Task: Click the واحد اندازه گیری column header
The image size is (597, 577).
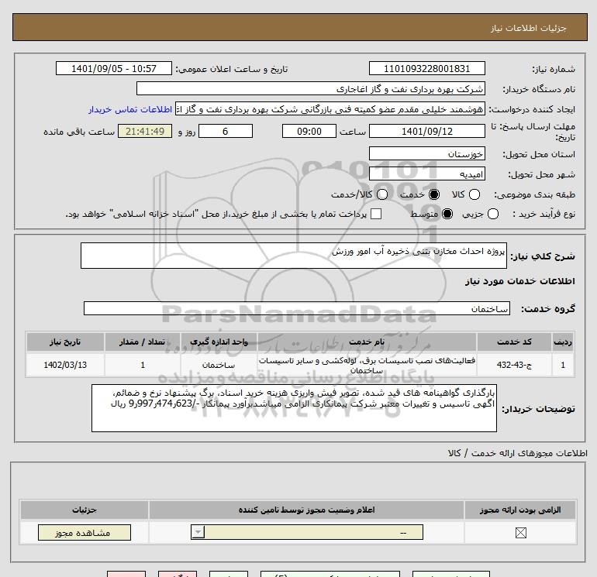Action: 219,342
